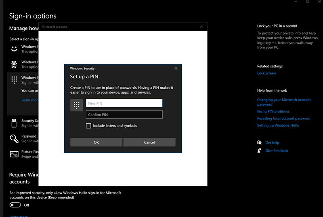Click the Password key icon
323x217 pixels.
click(14, 139)
